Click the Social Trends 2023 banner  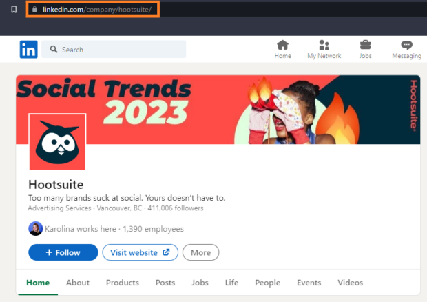(x=218, y=110)
